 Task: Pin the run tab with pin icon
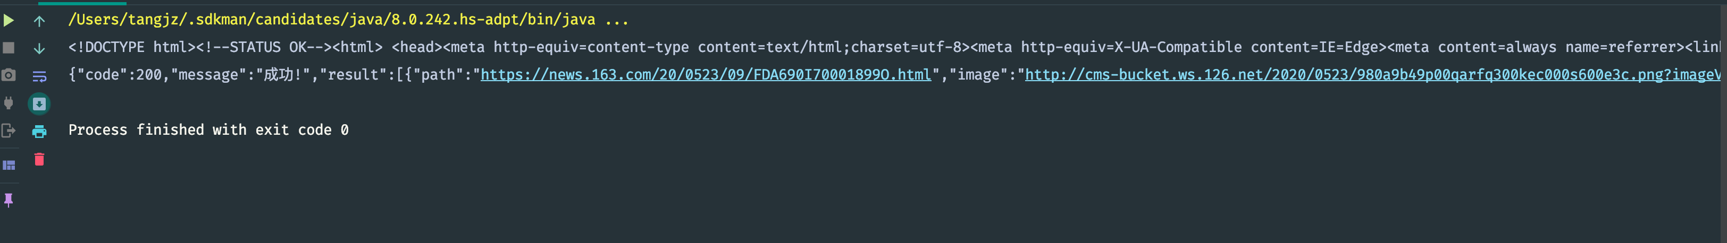(9, 199)
